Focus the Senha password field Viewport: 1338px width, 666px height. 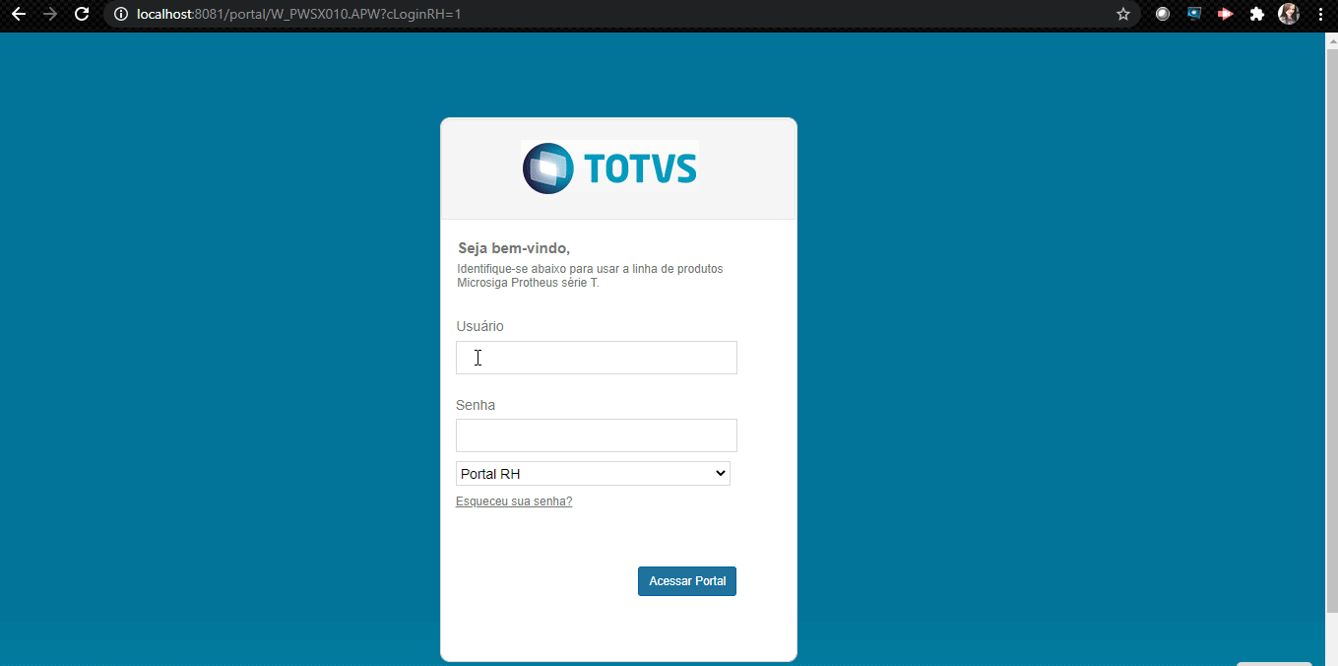[x=597, y=435]
